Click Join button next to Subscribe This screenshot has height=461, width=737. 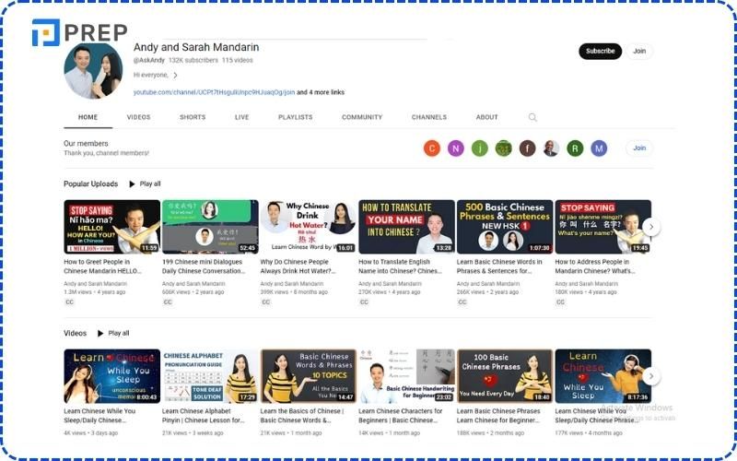click(x=639, y=52)
